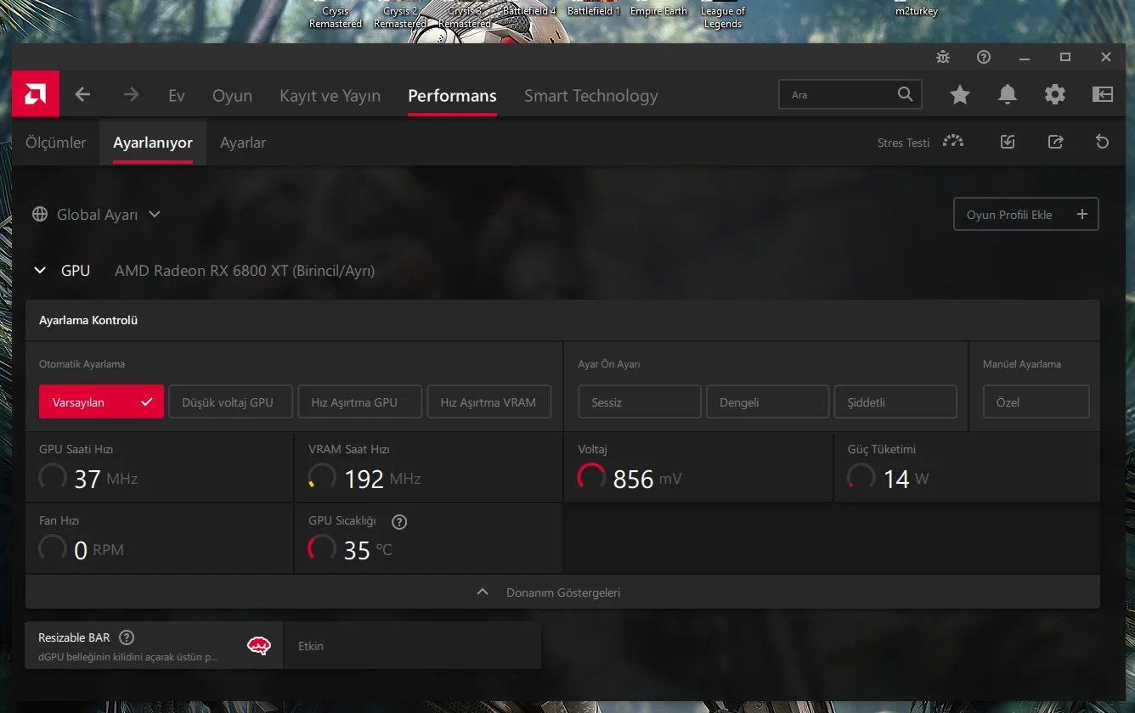Click the Ayarlama Kontrolü header
This screenshot has height=713, width=1135.
point(88,320)
